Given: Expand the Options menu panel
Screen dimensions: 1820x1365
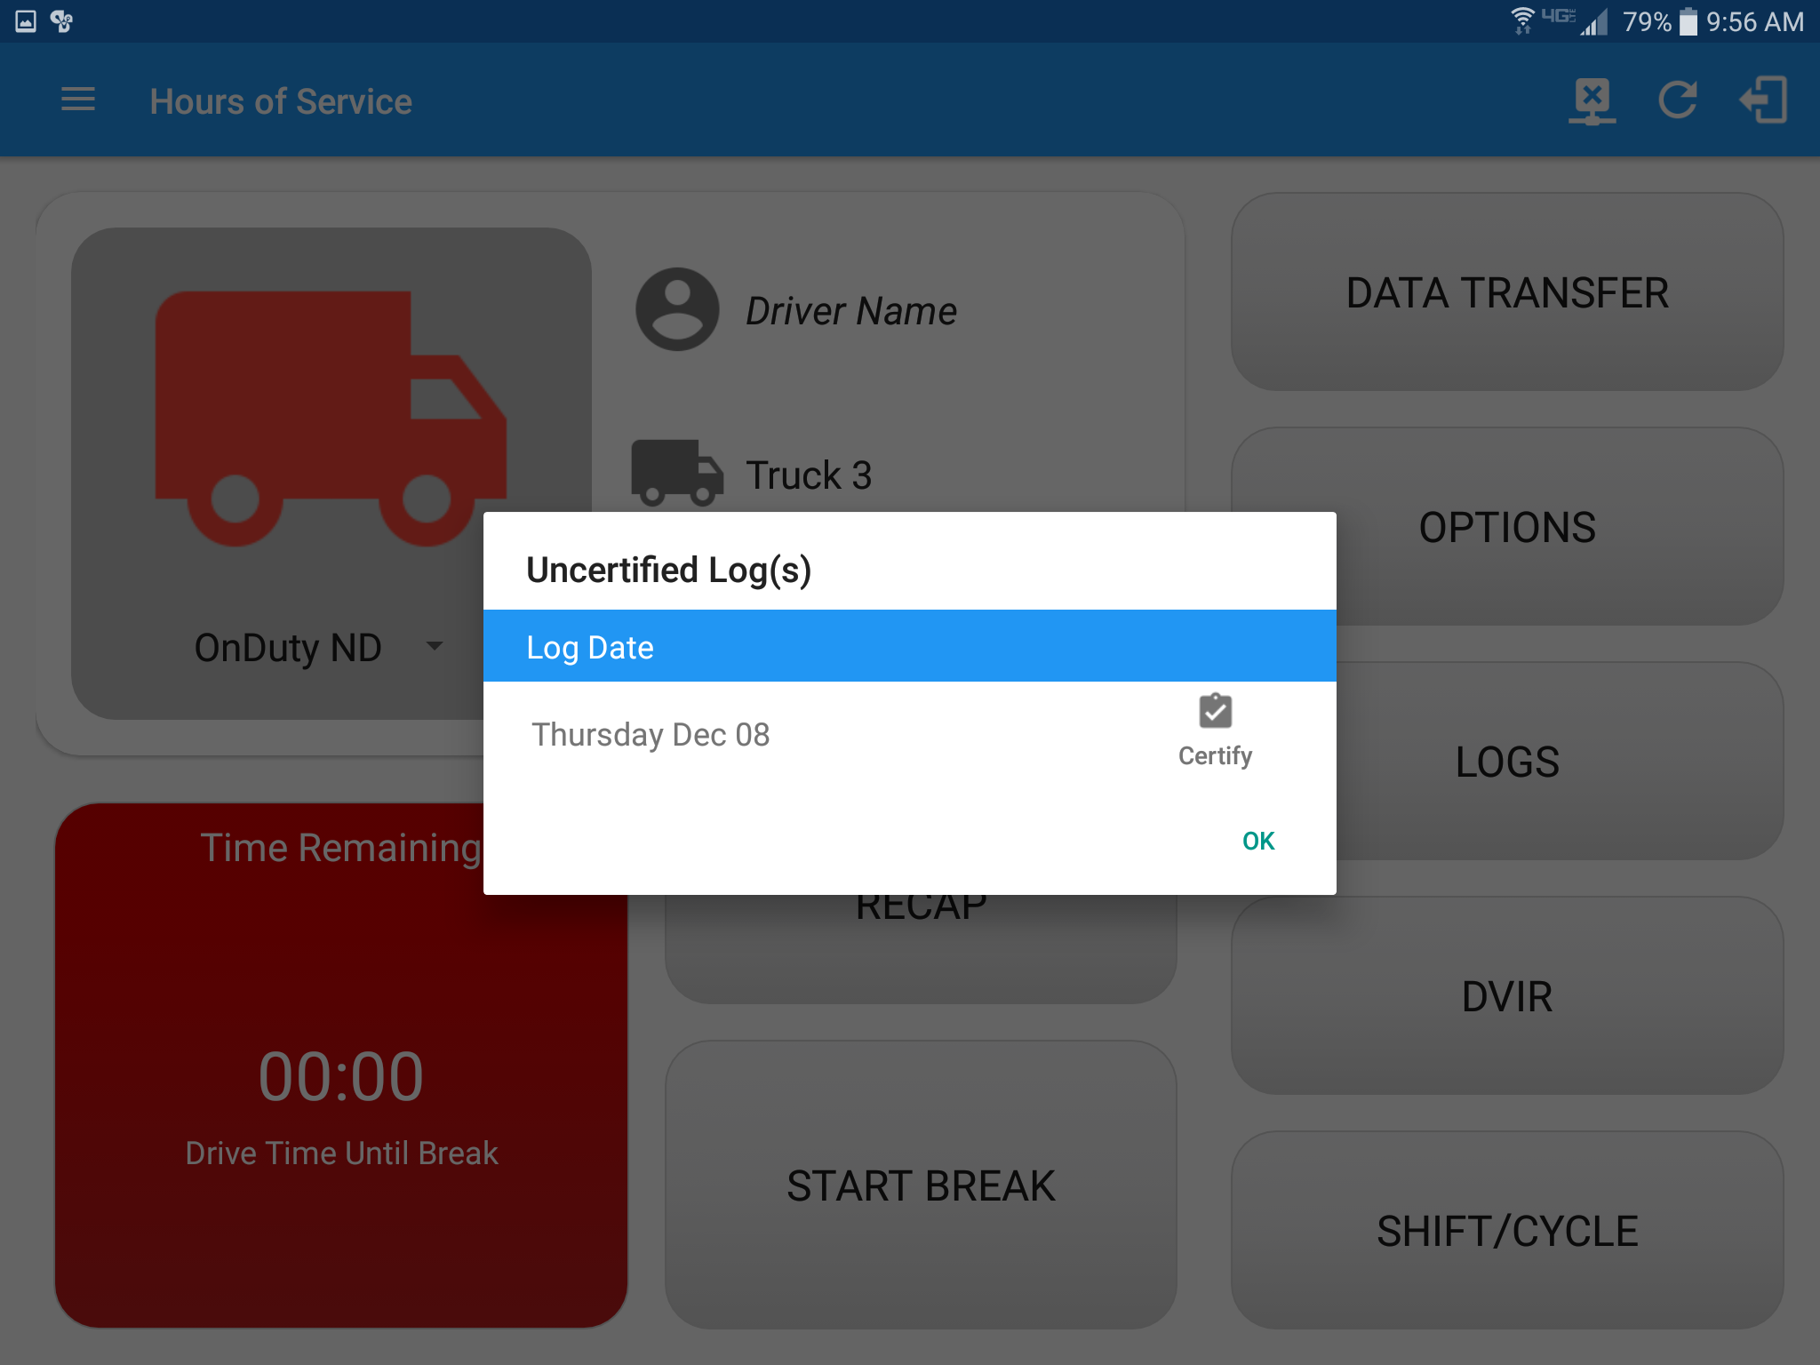Looking at the screenshot, I should click(1505, 526).
